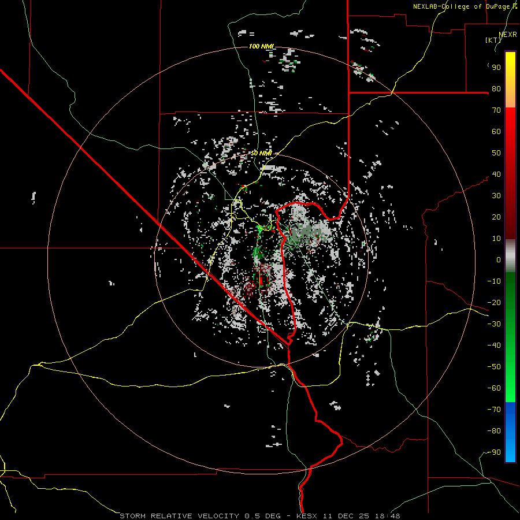Click the NEXLAB-College of DuPage credit text

point(465,6)
